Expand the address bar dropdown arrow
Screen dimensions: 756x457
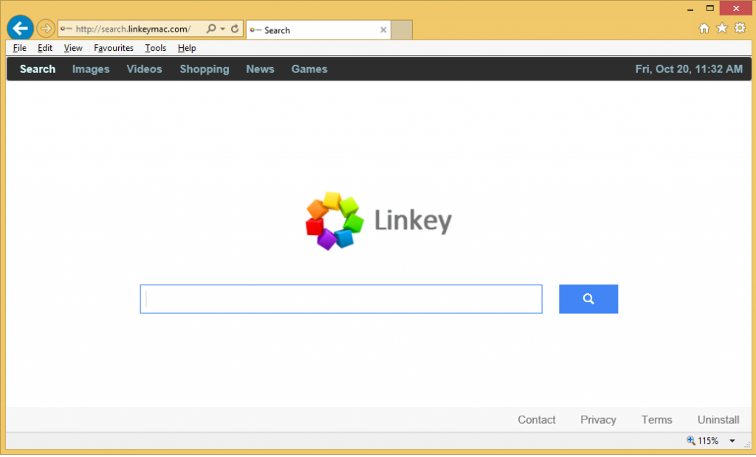(x=222, y=29)
